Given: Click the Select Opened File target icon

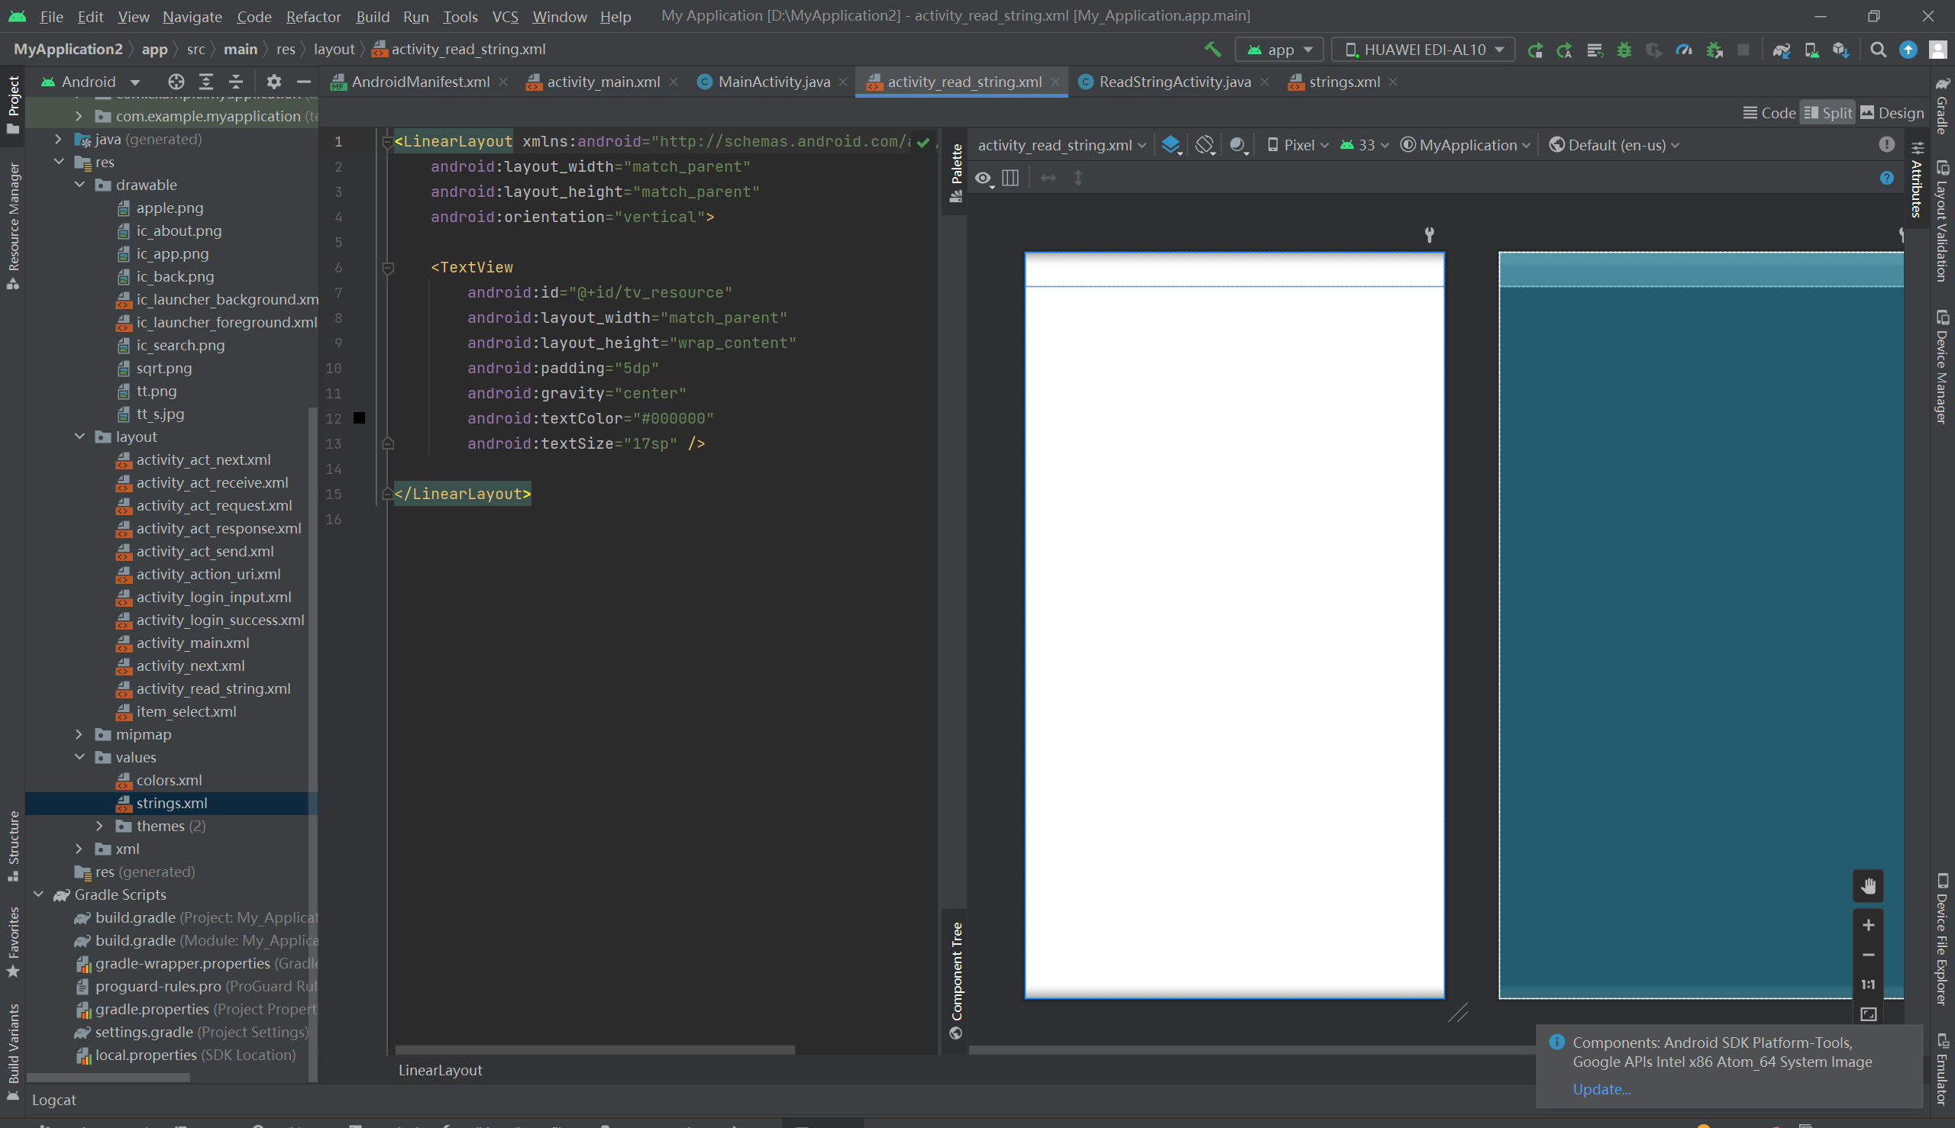Looking at the screenshot, I should click(x=176, y=82).
